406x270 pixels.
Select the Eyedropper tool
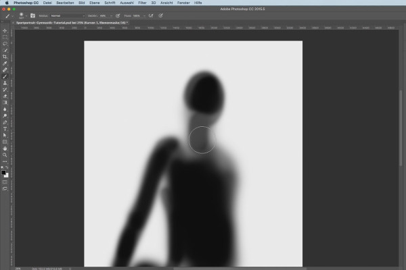pos(5,63)
